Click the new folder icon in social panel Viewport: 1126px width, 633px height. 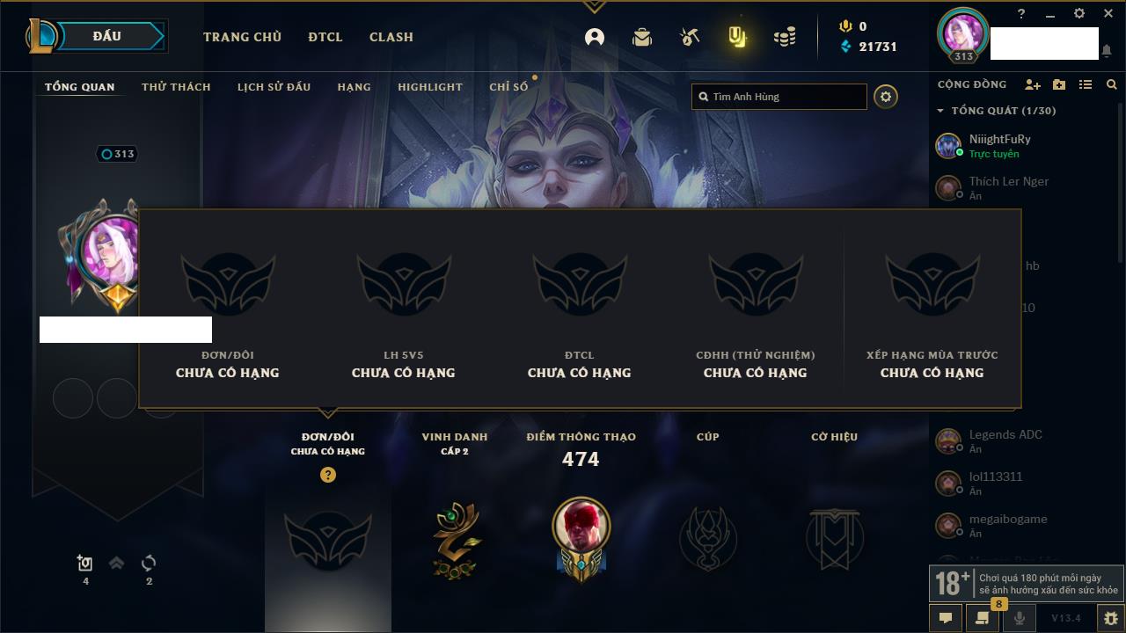(1059, 84)
